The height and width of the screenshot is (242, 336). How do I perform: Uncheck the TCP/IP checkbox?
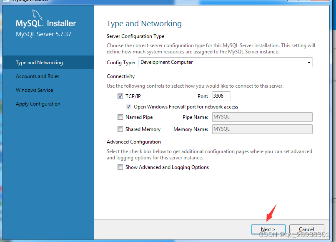pos(120,96)
